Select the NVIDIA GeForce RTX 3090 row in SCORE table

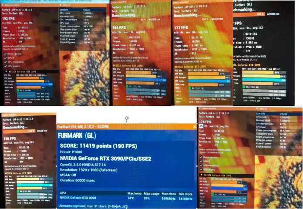tap(127, 198)
